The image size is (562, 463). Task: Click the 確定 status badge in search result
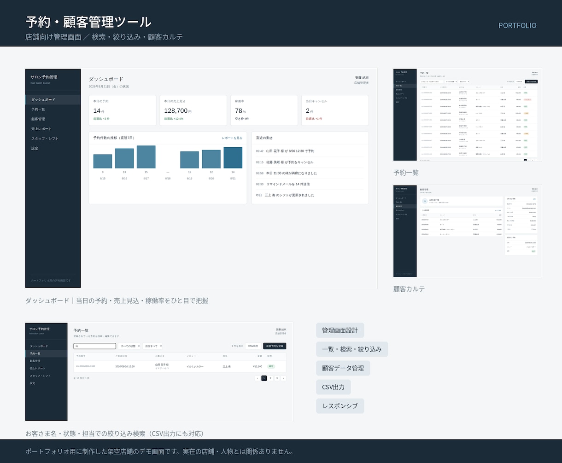(x=271, y=366)
